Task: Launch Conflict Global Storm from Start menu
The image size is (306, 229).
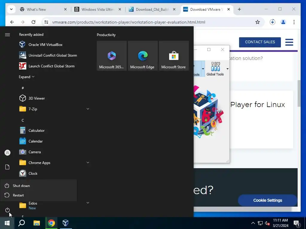Action: point(47,66)
